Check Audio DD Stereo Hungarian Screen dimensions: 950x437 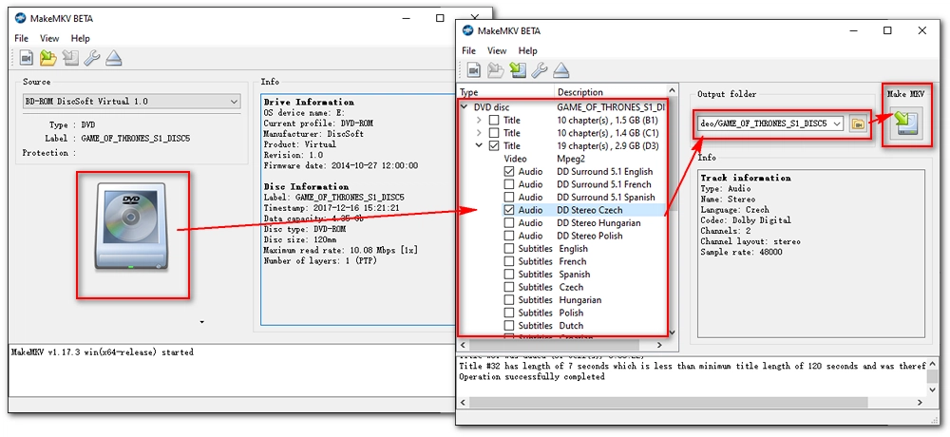509,222
